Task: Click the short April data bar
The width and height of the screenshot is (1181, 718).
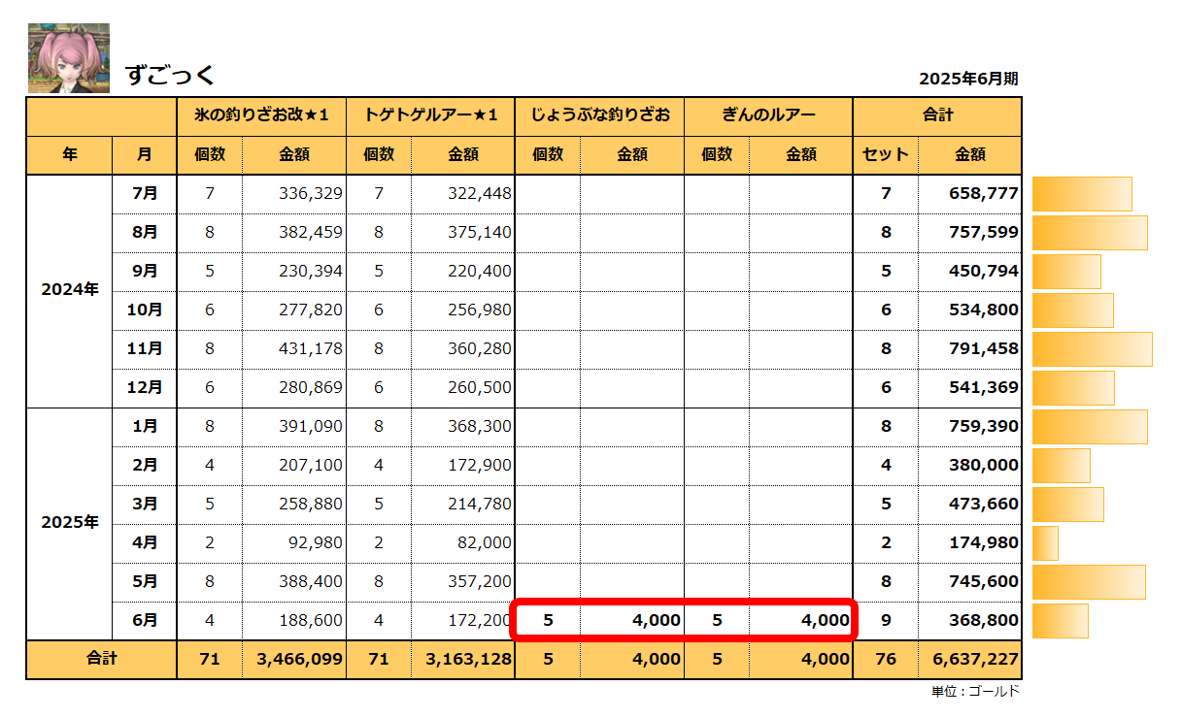Action: [1046, 543]
